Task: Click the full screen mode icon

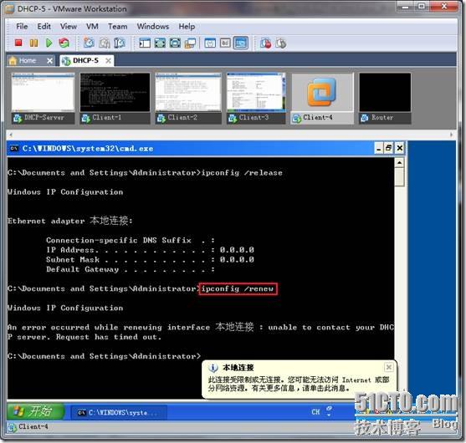Action: tap(160, 43)
